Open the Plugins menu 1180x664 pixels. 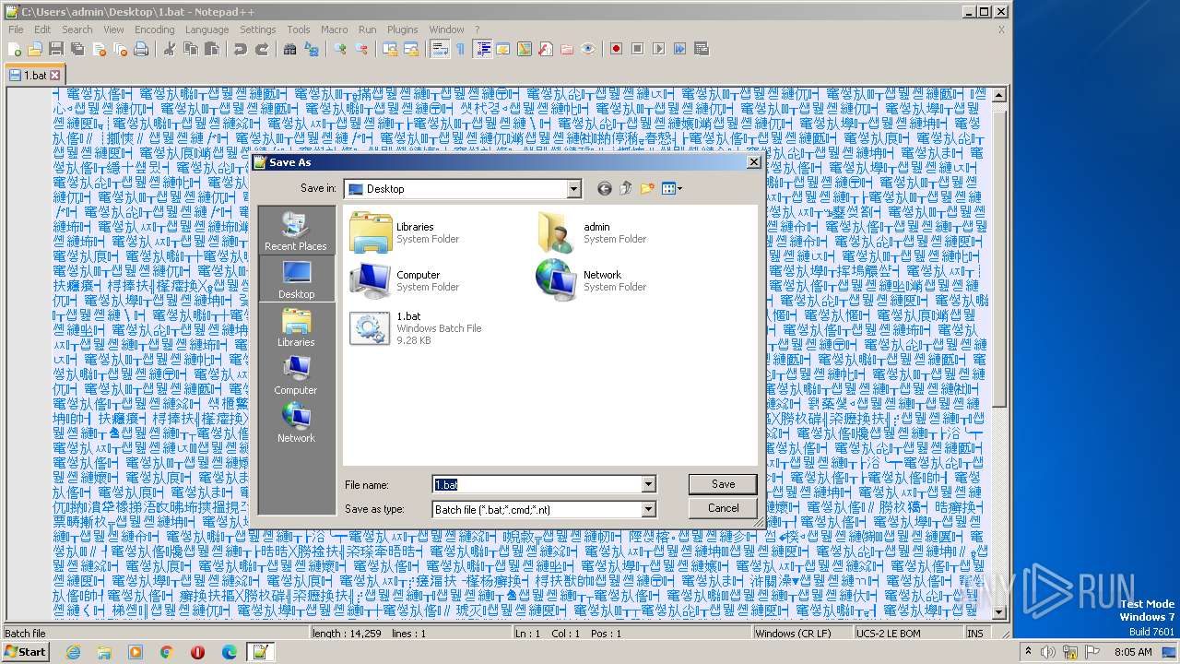(402, 30)
